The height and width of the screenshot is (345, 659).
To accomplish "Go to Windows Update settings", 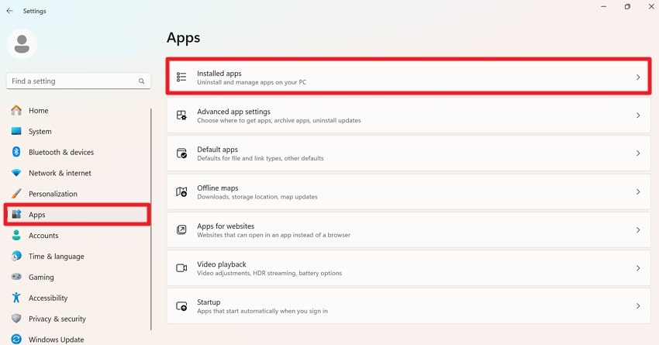I will pyautogui.click(x=56, y=340).
